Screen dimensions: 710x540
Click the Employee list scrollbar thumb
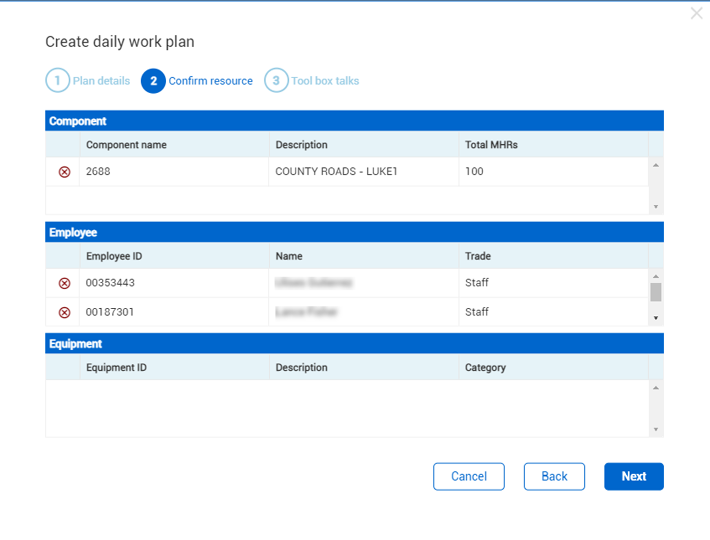click(x=656, y=292)
